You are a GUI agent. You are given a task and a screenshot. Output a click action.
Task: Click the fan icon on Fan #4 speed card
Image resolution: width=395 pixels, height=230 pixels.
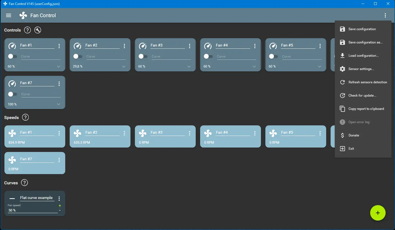pos(208,133)
